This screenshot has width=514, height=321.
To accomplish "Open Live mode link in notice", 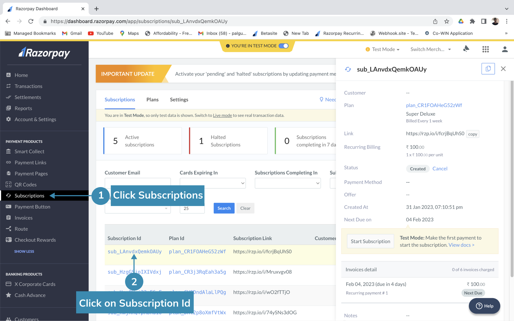I will (222, 115).
